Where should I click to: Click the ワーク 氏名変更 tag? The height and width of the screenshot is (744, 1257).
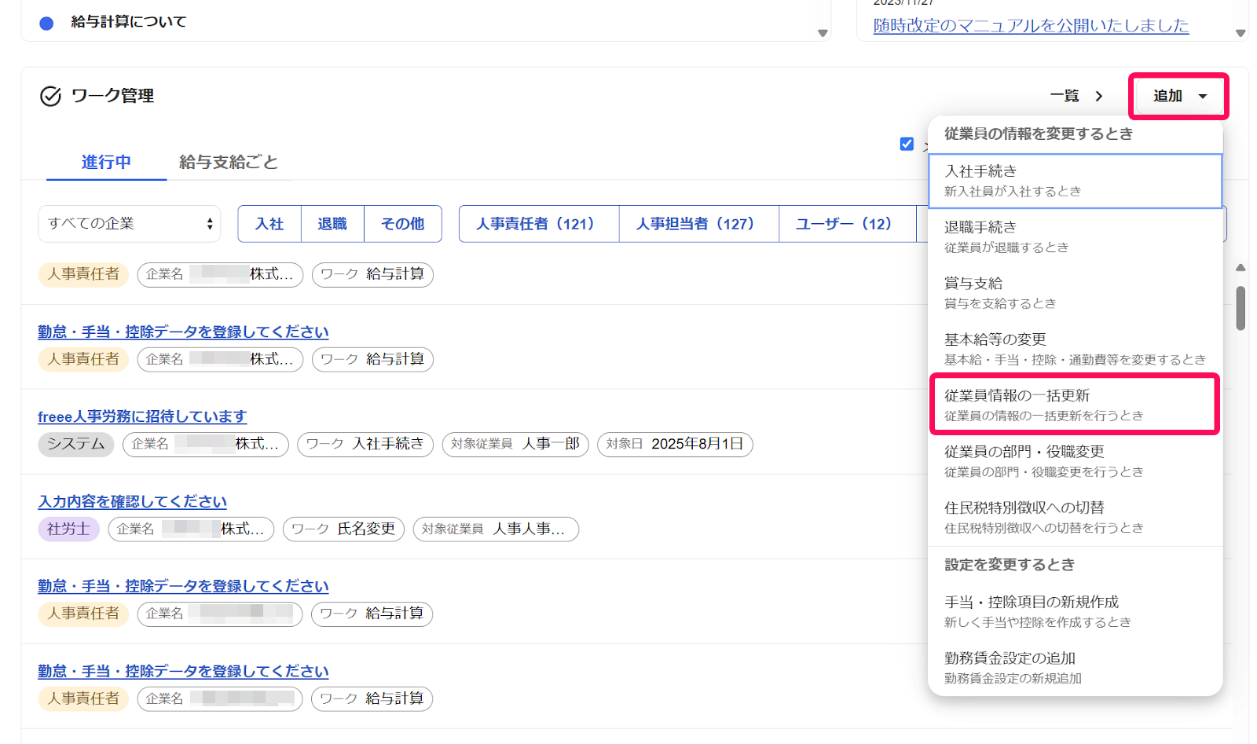coord(343,529)
